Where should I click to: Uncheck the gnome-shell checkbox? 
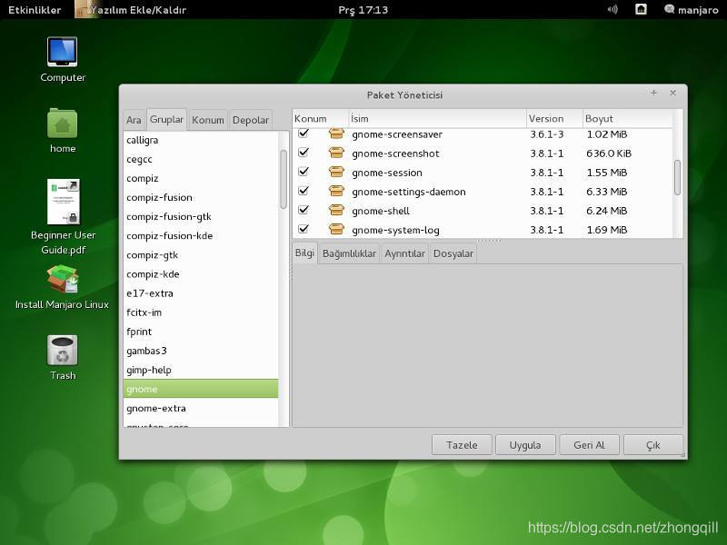304,210
